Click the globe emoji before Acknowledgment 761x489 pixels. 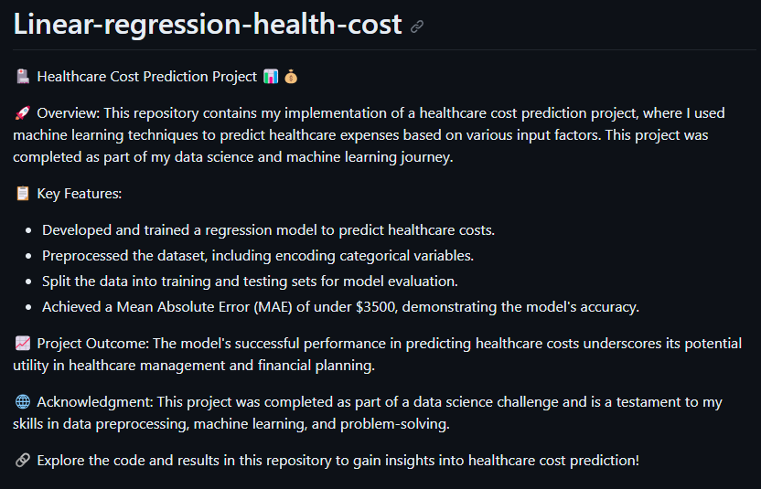23,402
